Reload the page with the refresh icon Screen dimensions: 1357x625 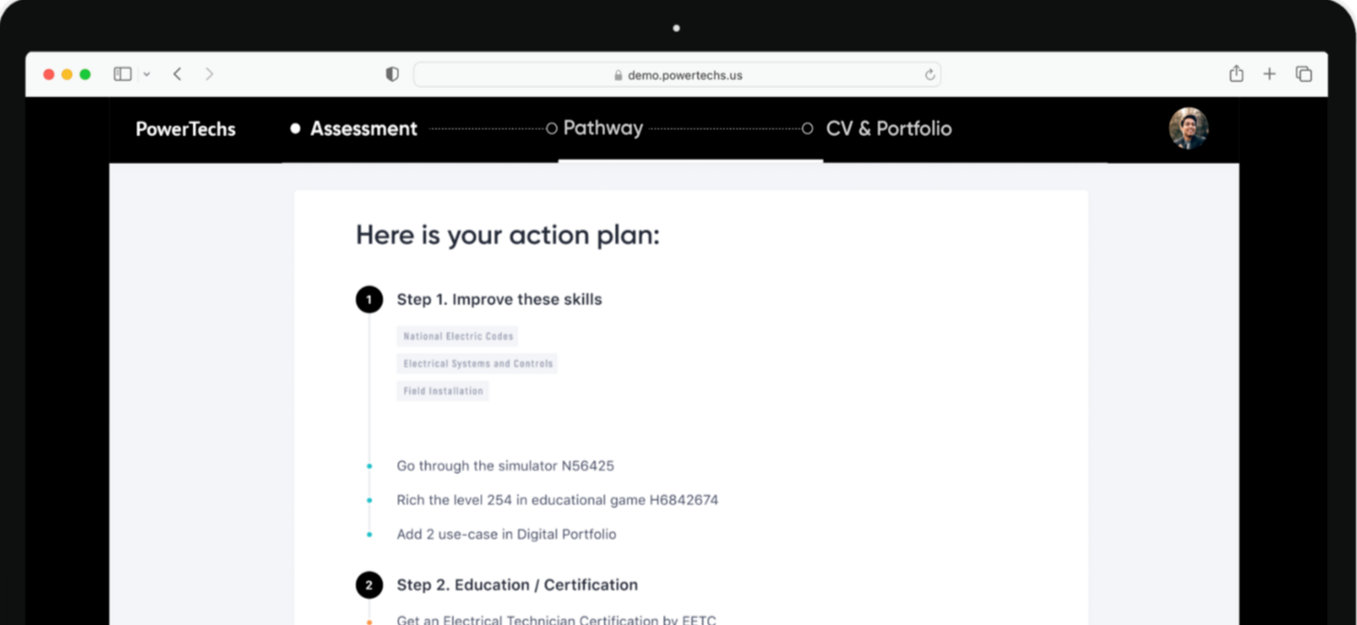click(x=929, y=75)
